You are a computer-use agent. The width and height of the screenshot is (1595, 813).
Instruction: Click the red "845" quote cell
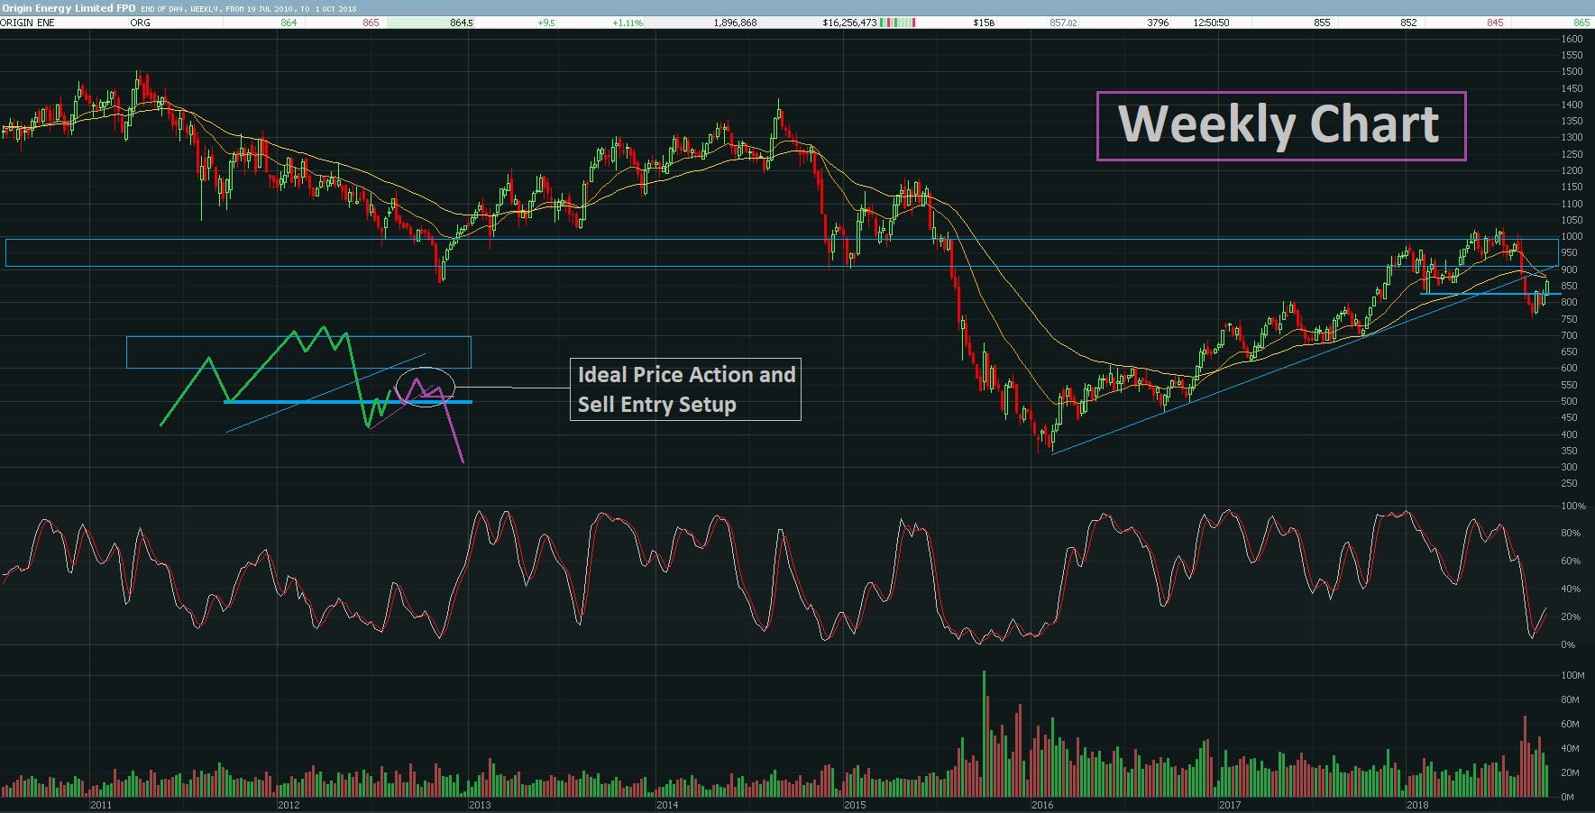pyautogui.click(x=1495, y=23)
